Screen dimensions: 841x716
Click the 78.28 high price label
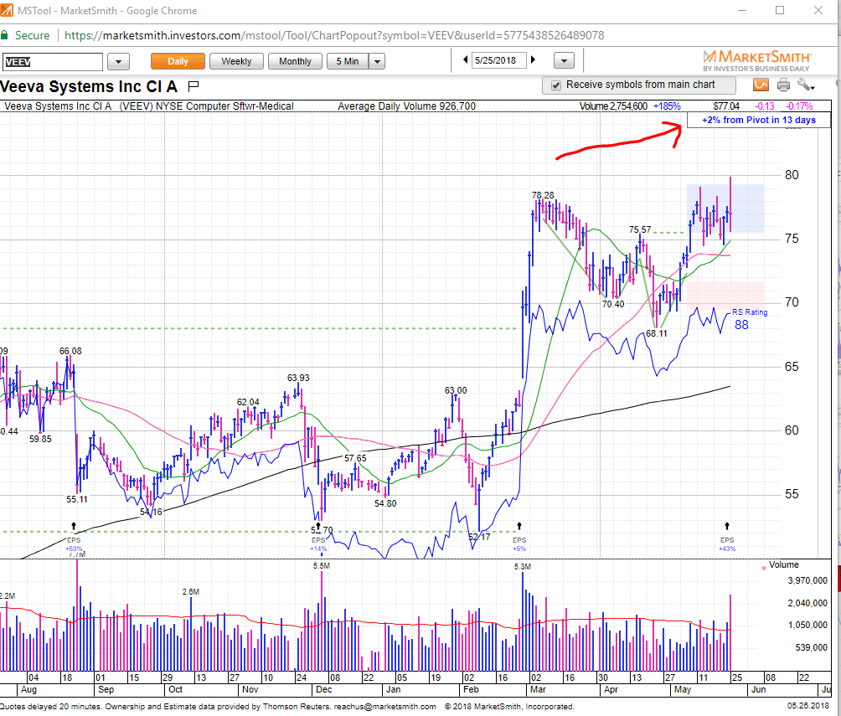coord(543,195)
